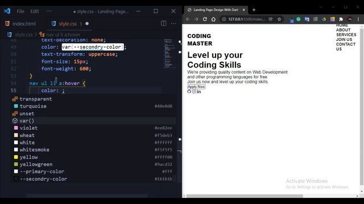
Task: Click the Google Translate extension icon
Action: coord(307,19)
